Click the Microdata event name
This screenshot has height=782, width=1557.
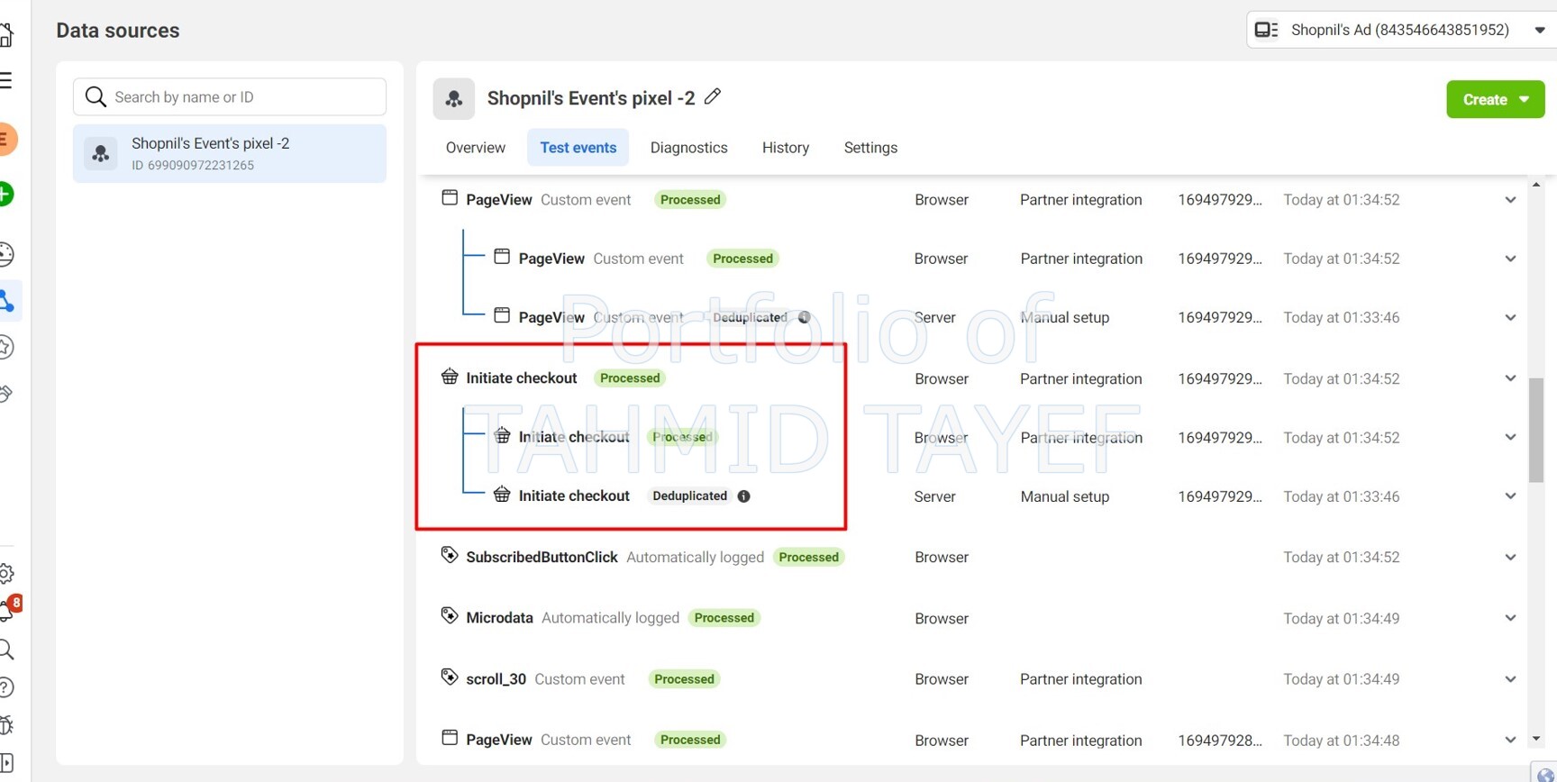pos(499,618)
